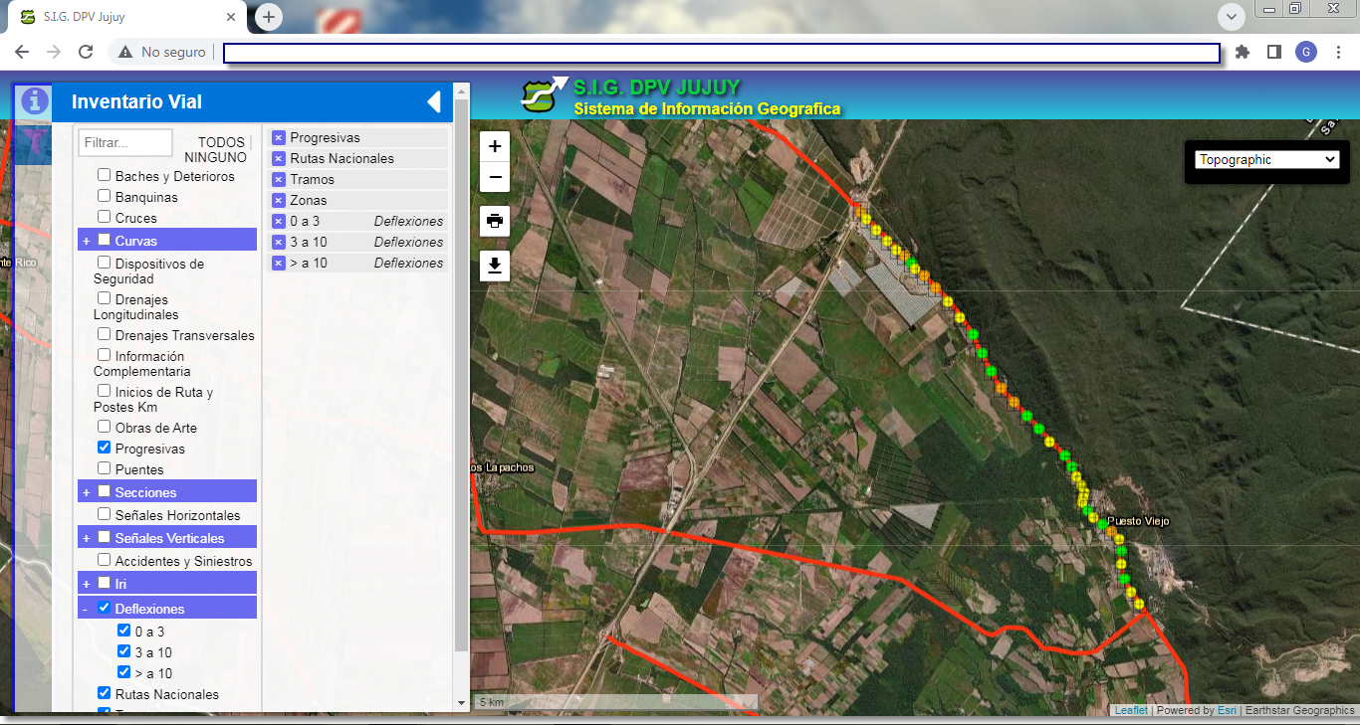Collapse Inventario Vial panel with the arrow
Viewport: 1360px width, 725px height.
[x=433, y=101]
